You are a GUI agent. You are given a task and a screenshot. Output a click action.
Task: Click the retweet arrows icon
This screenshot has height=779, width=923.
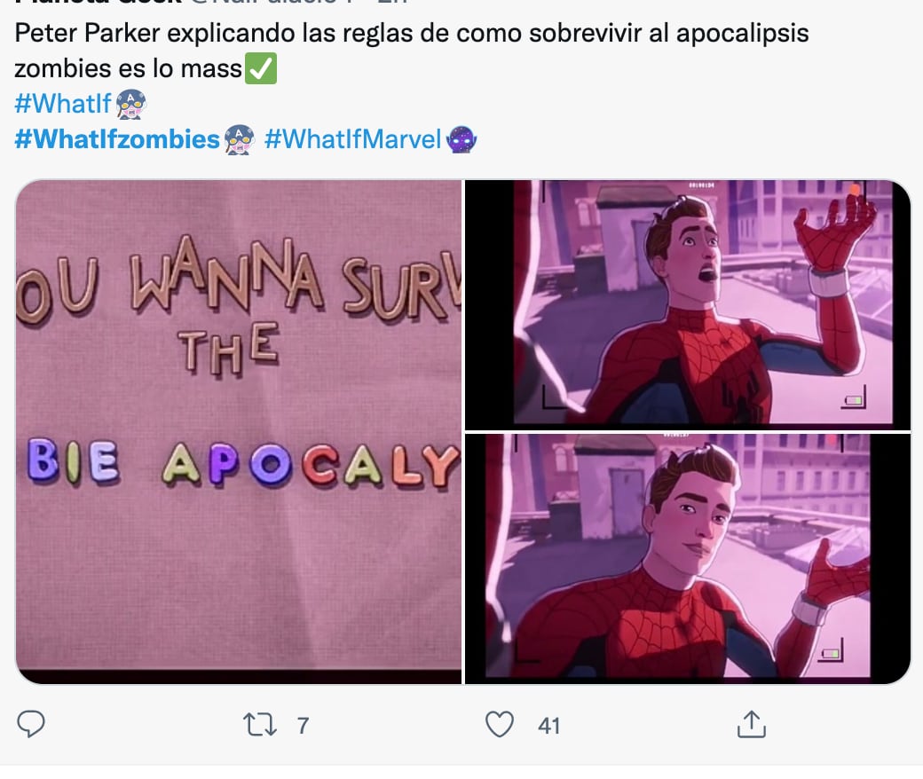(259, 725)
